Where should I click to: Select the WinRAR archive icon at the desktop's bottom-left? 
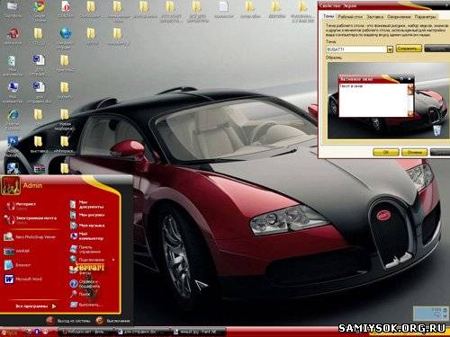pyautogui.click(x=39, y=170)
